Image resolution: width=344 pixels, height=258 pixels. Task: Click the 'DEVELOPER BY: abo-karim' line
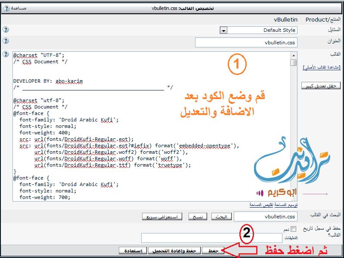coord(48,81)
